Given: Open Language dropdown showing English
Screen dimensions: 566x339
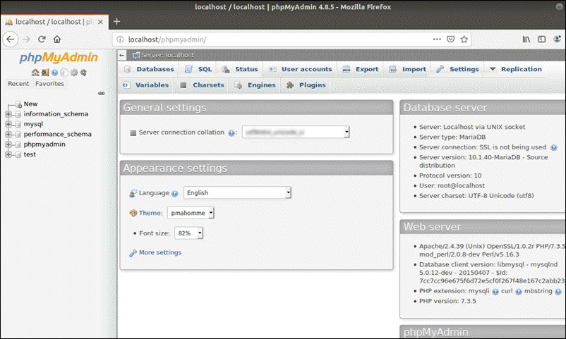Looking at the screenshot, I should (x=237, y=193).
